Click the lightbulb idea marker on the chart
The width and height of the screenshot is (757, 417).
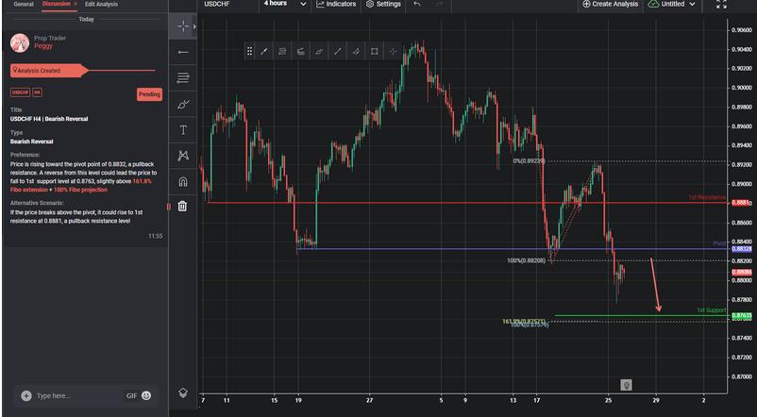point(626,385)
